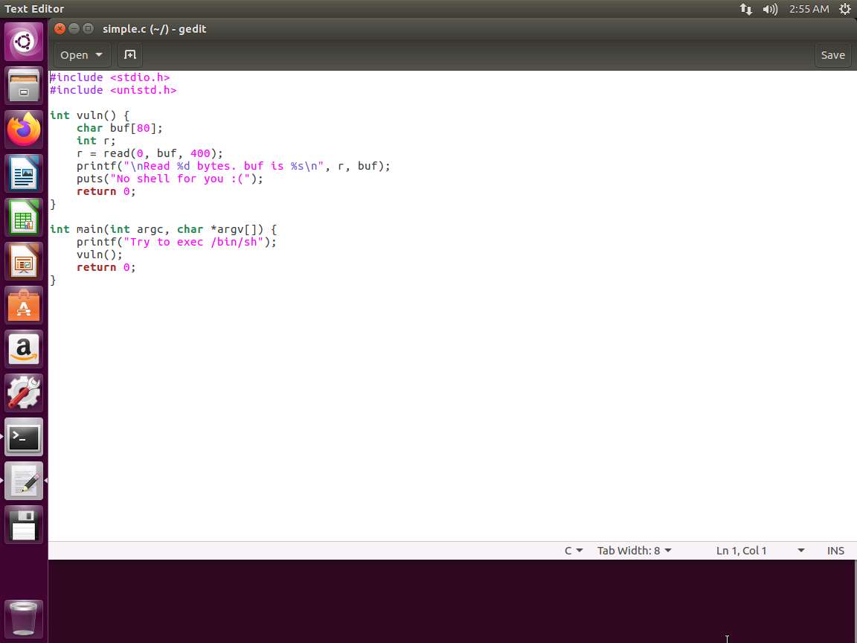Open Ubuntu Software Center icon
This screenshot has width=857, height=643.
coord(24,306)
